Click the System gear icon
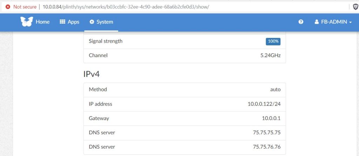The image size is (359, 156). click(x=92, y=22)
